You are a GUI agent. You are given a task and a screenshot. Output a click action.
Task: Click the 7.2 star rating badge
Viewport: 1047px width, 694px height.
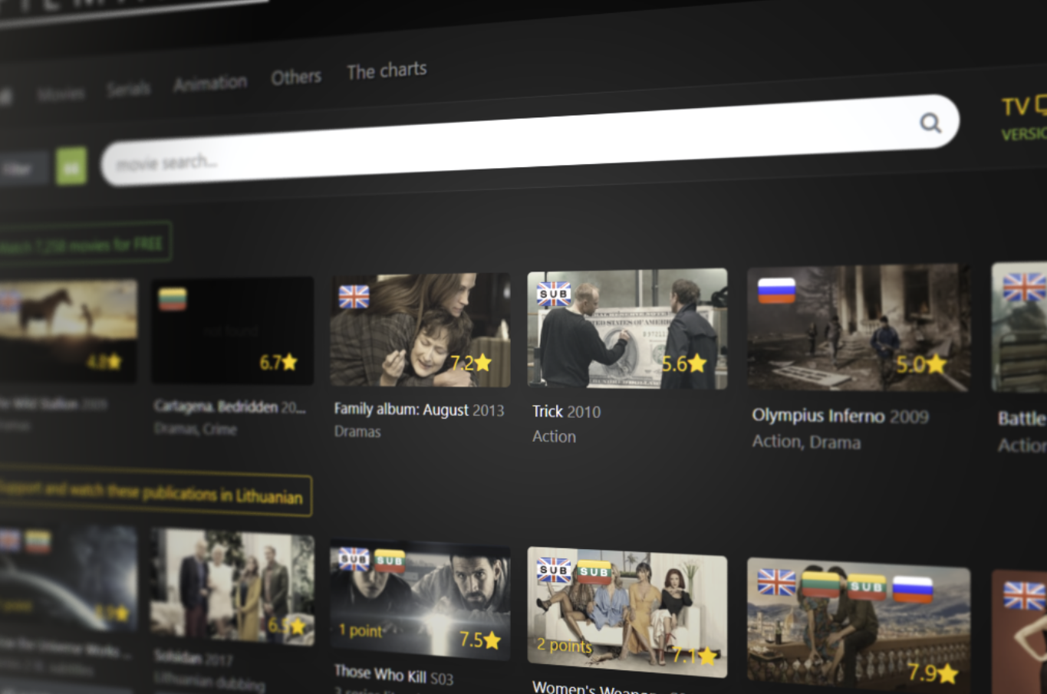coord(469,363)
